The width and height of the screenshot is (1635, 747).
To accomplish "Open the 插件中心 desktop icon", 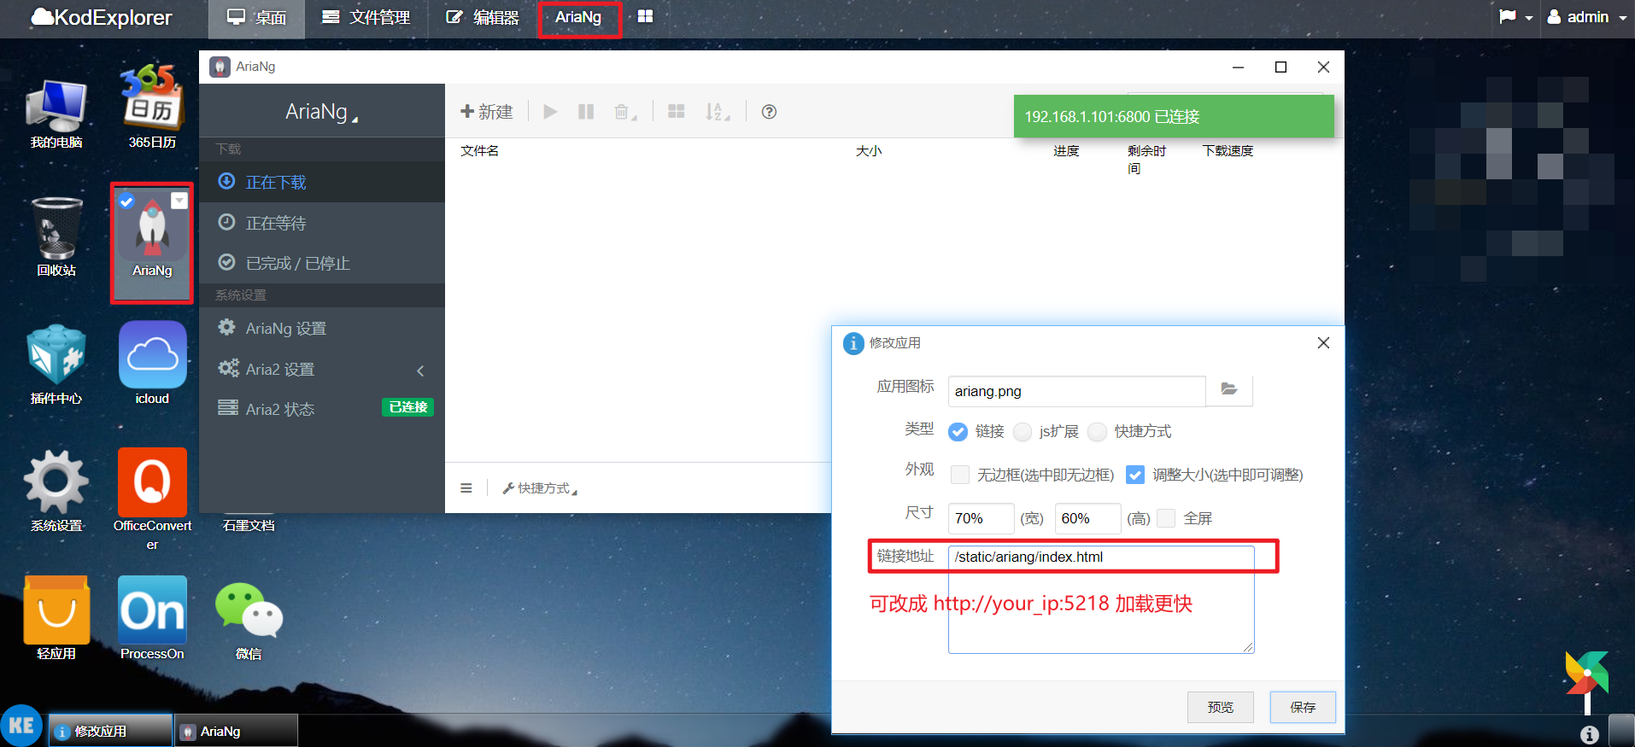I will coord(56,365).
